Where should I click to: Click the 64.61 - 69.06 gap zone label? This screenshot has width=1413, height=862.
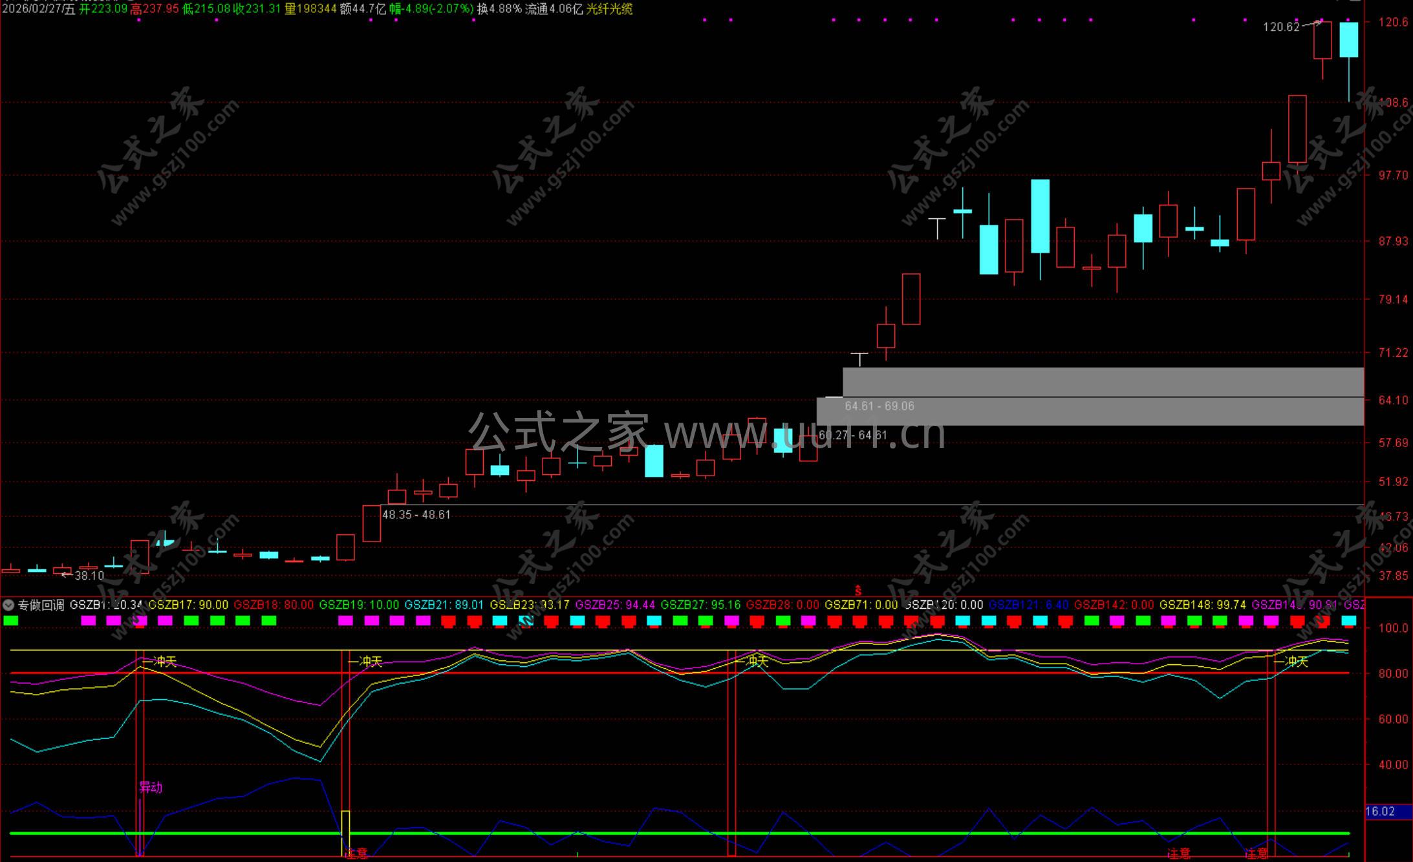point(879,406)
